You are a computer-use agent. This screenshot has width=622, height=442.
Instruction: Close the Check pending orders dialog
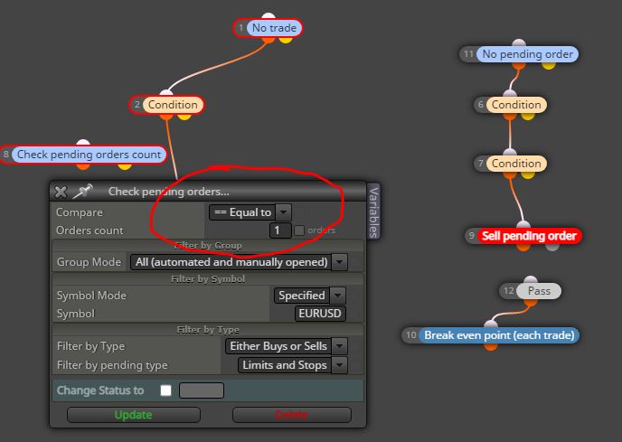[x=61, y=192]
